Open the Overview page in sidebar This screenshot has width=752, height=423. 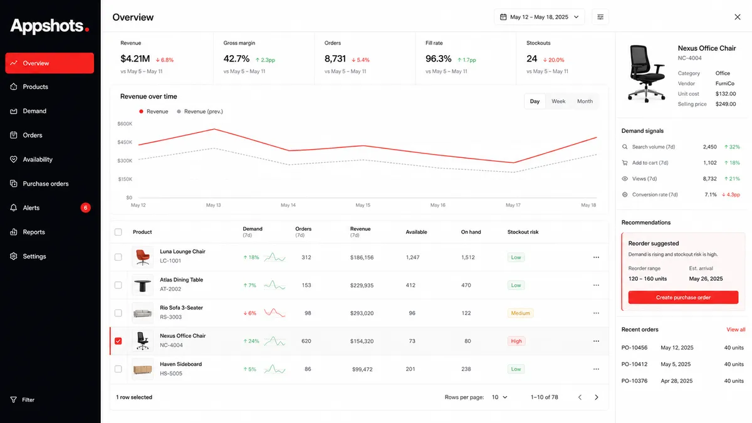tap(50, 63)
